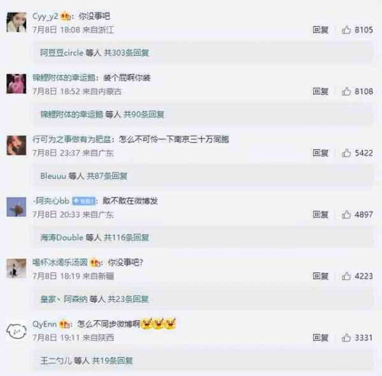Like QyEnn's comment with 3331 likes
382x376 pixels.
click(346, 338)
